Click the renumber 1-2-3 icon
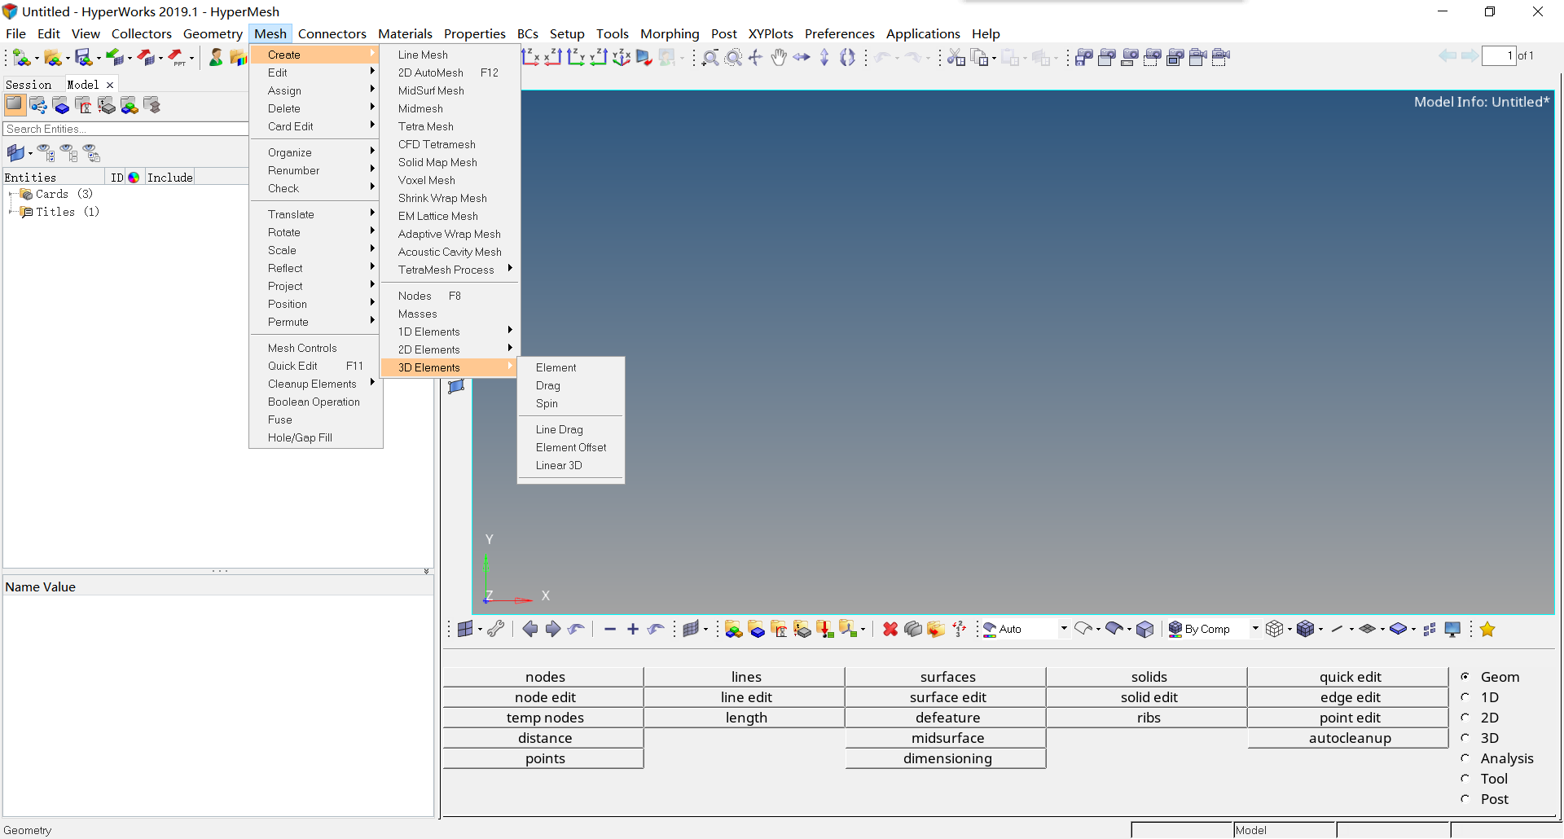Image resolution: width=1564 pixels, height=839 pixels. click(x=960, y=629)
